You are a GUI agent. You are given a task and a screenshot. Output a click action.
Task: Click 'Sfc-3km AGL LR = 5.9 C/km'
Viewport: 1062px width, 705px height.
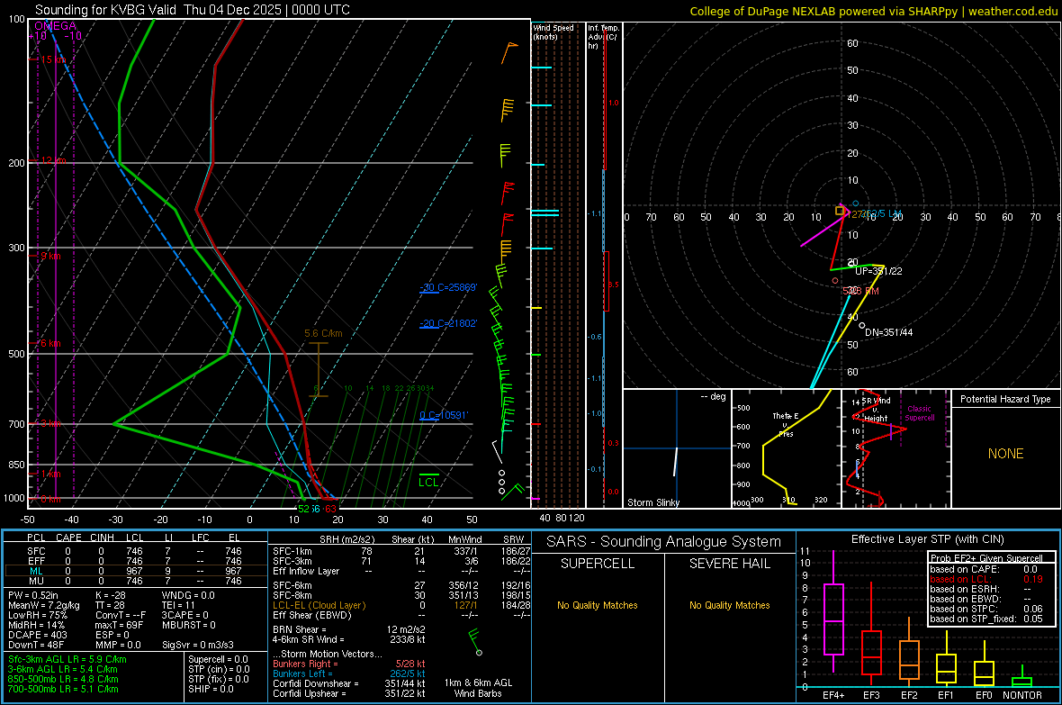67,660
